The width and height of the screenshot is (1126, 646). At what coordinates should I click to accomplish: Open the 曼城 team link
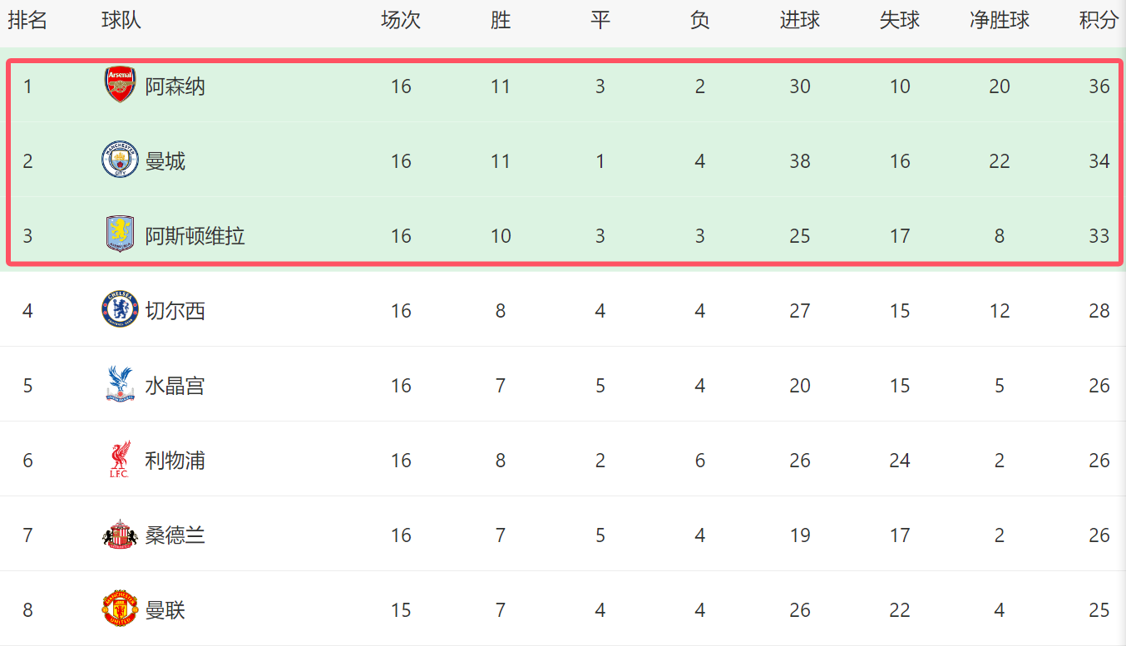[165, 161]
